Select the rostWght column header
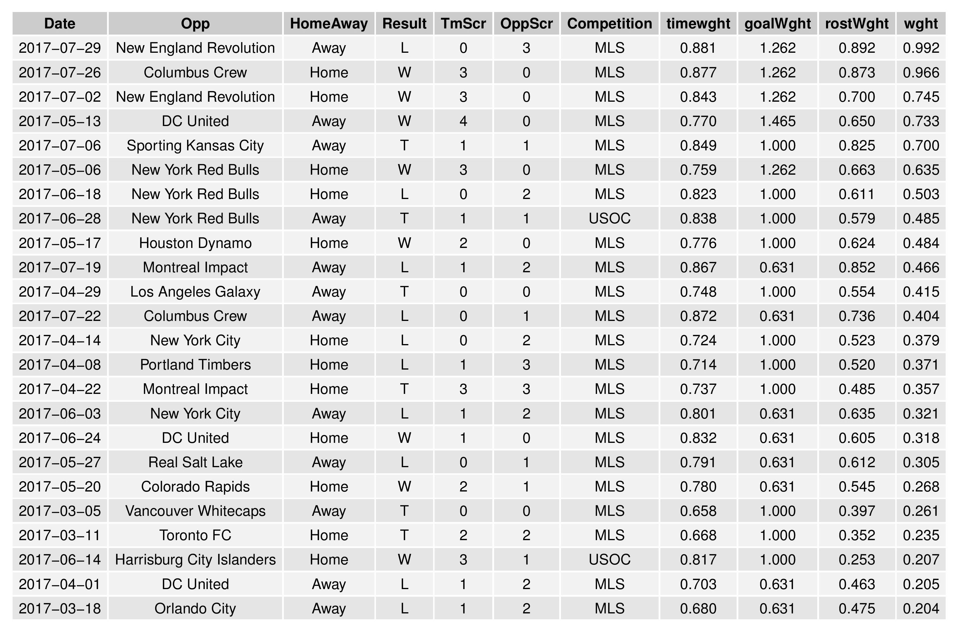953x631 pixels. click(856, 24)
